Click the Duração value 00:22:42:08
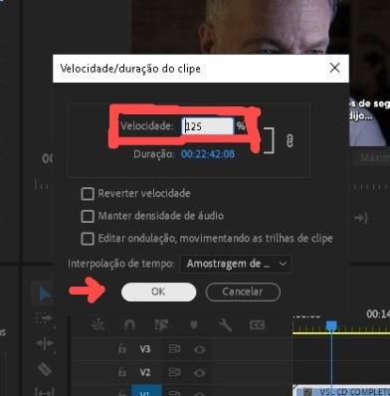The height and width of the screenshot is (396, 390). (208, 154)
